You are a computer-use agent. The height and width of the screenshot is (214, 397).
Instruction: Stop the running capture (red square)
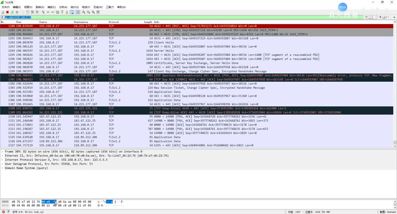tap(7, 12)
